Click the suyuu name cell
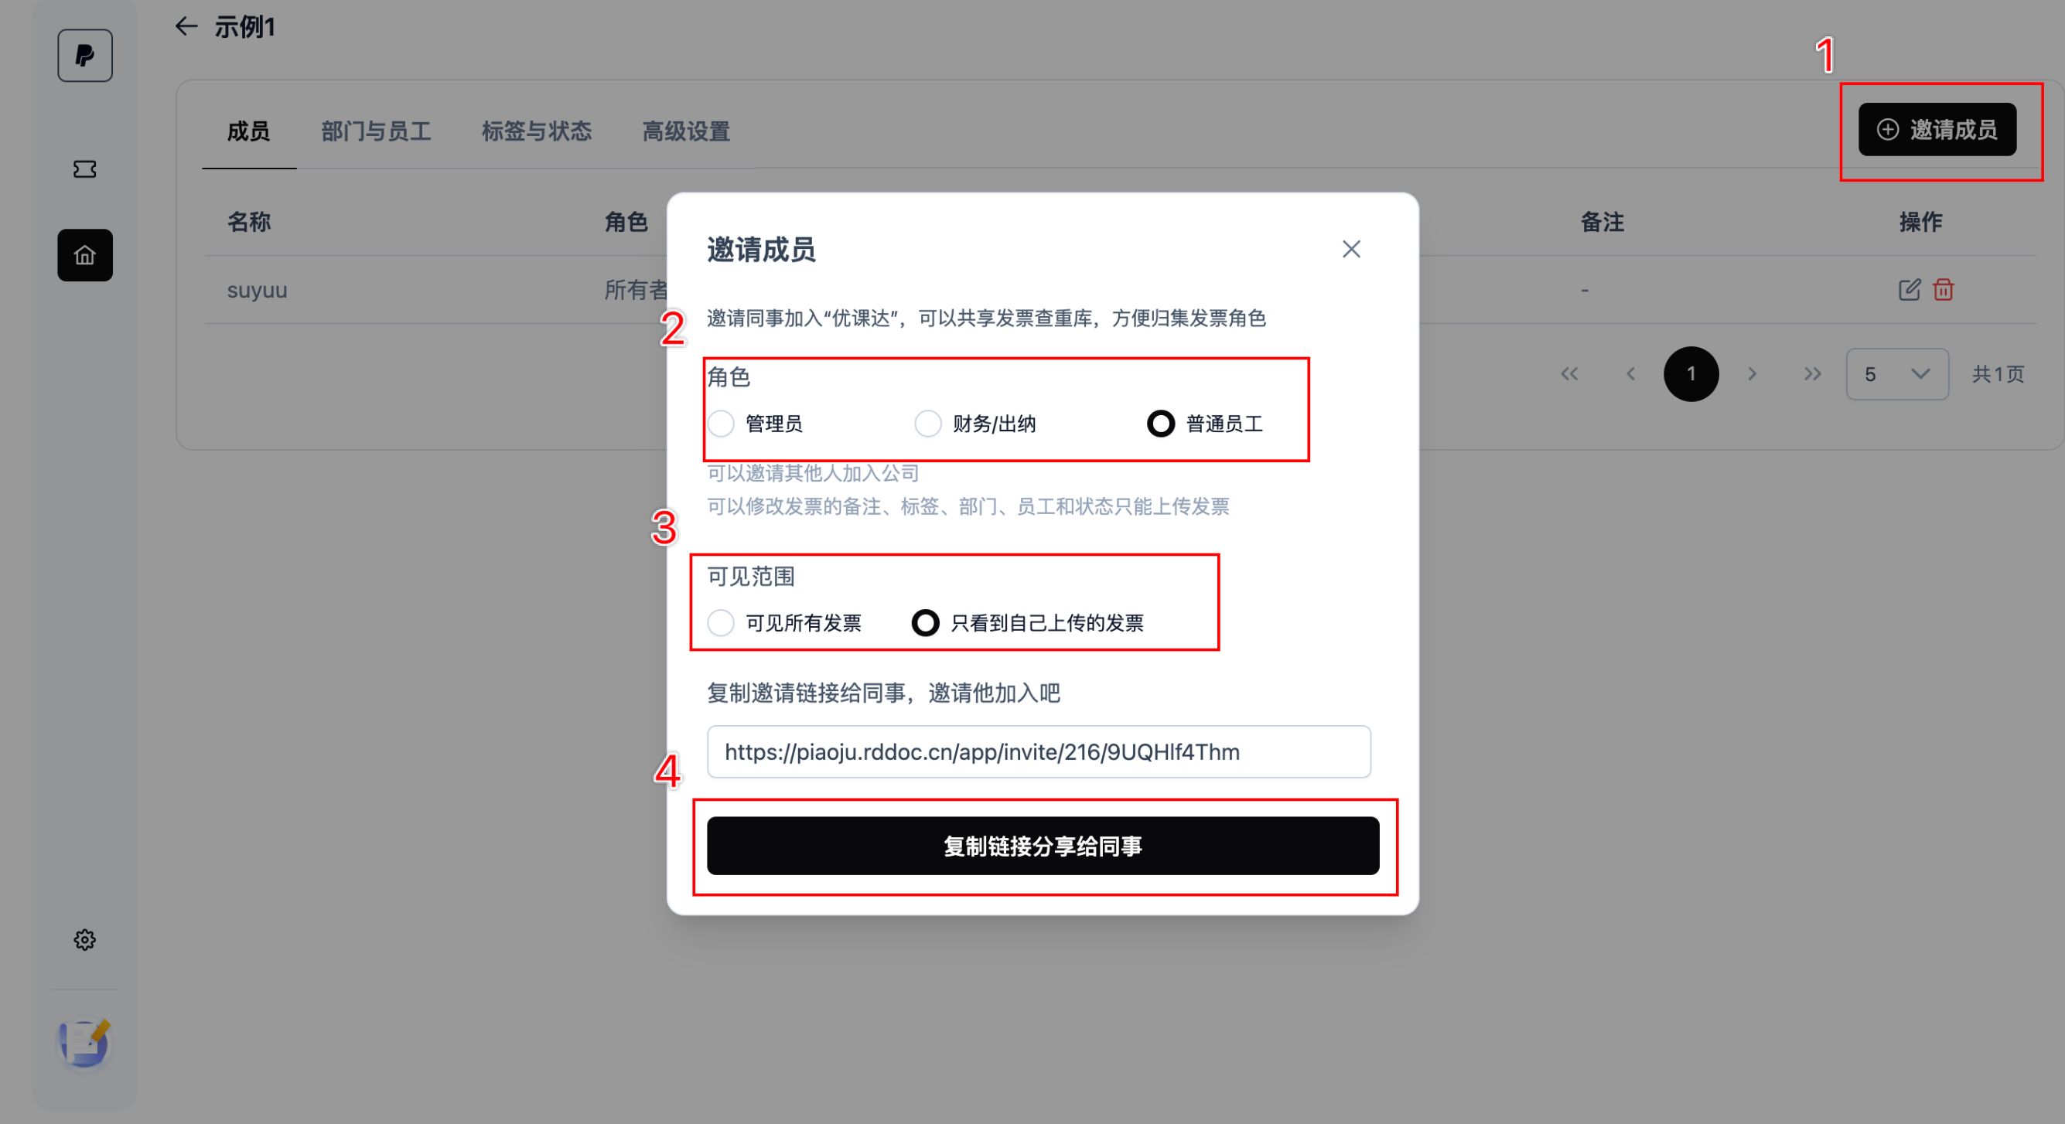Viewport: 2065px width, 1124px height. click(x=258, y=290)
